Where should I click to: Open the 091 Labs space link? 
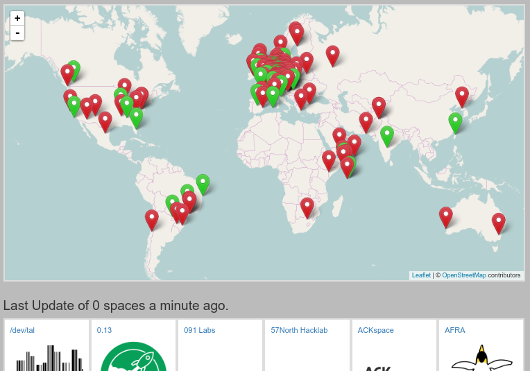200,330
